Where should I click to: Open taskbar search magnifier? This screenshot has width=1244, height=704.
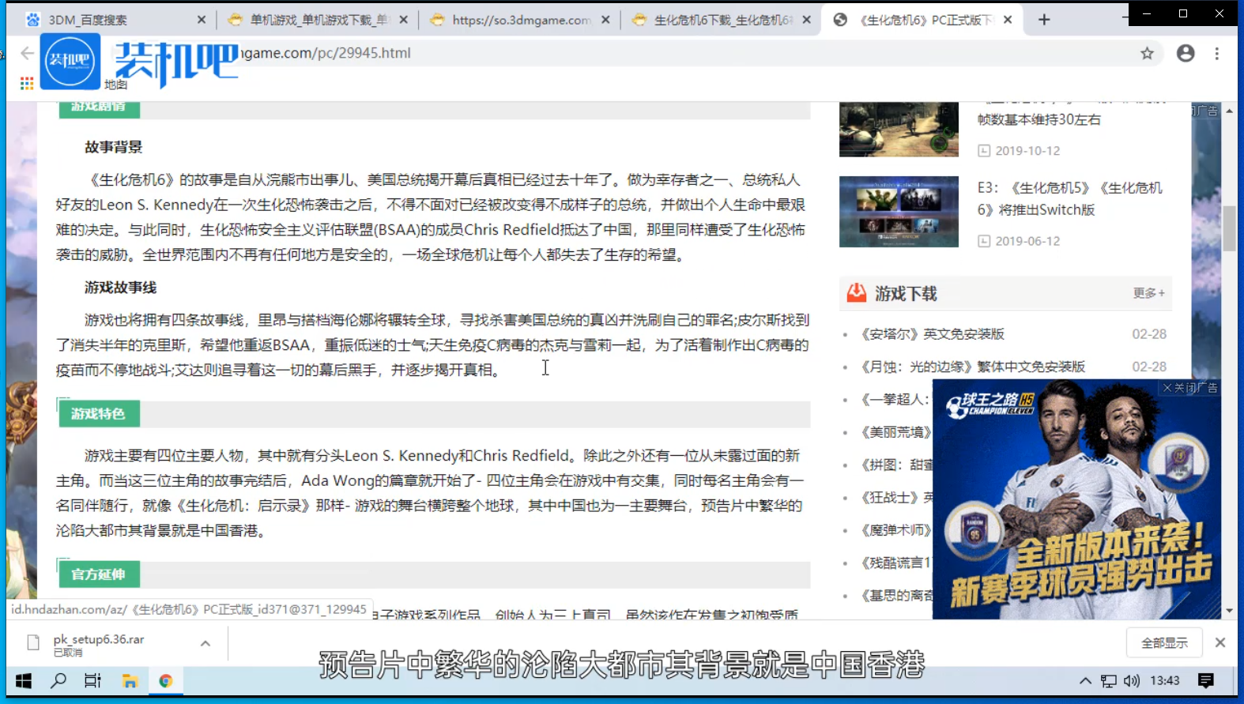58,681
